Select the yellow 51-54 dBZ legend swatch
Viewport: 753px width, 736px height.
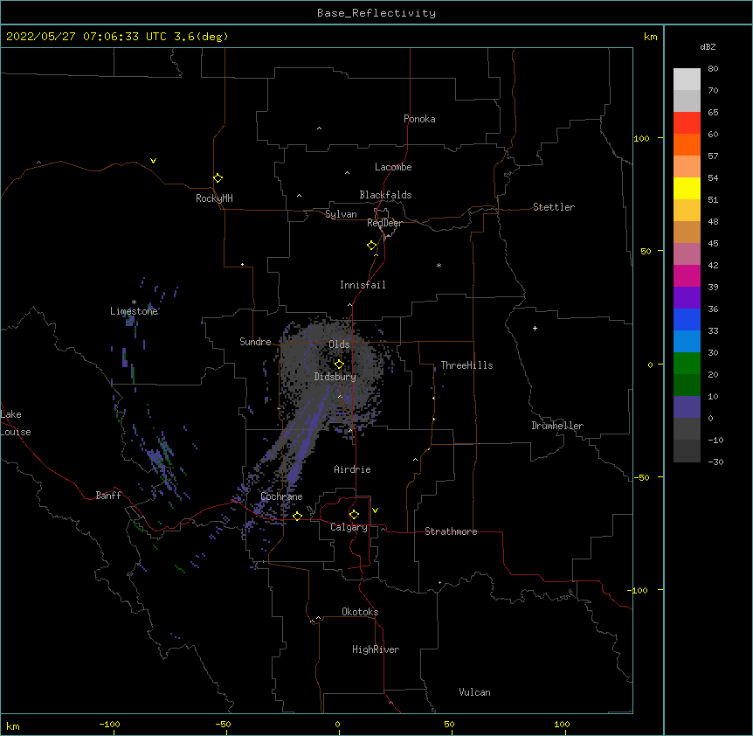(687, 188)
